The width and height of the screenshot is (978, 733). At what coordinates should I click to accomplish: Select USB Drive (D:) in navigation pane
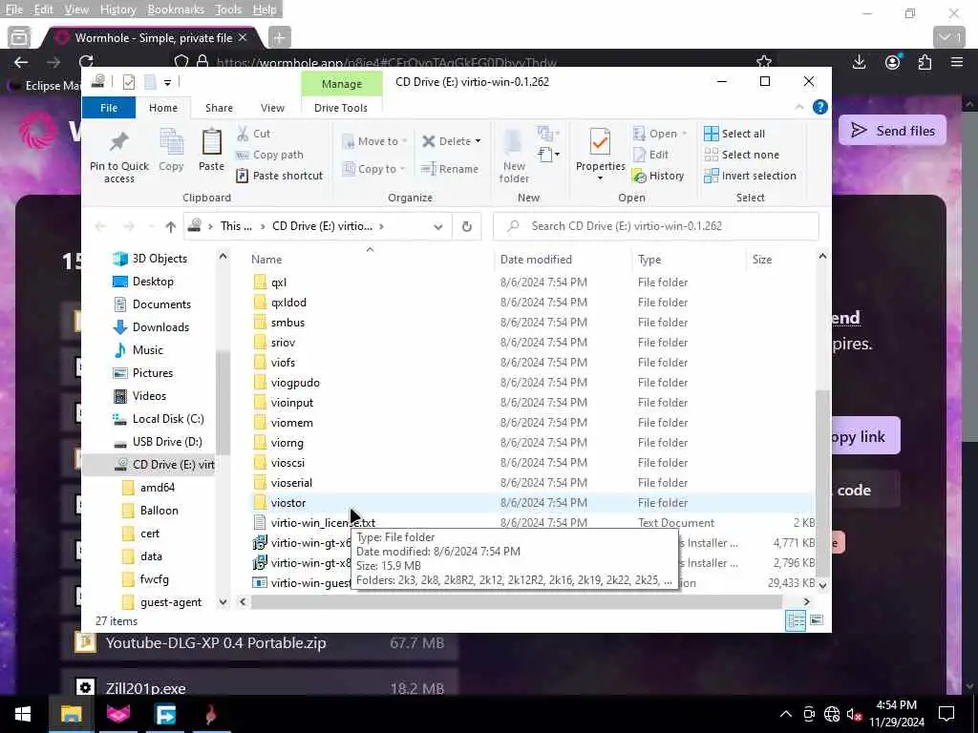coord(166,442)
